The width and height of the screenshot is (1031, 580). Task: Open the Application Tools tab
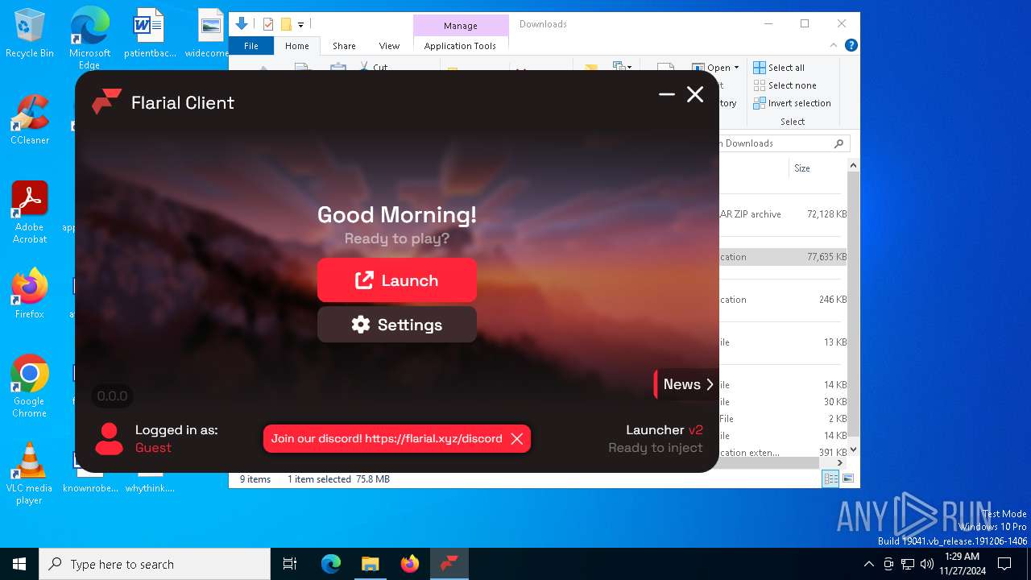coord(460,46)
